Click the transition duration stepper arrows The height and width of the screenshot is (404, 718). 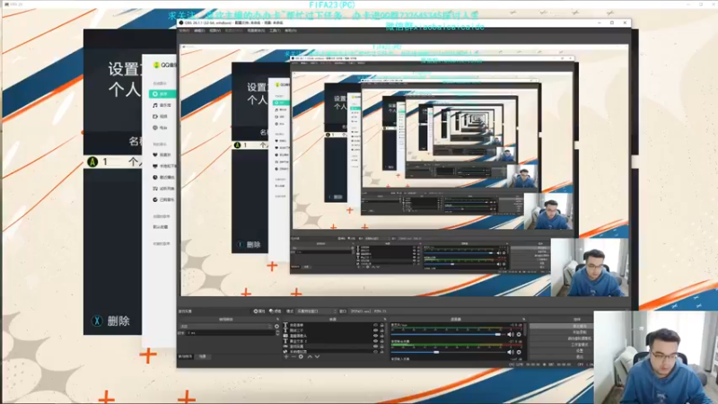tap(277, 333)
